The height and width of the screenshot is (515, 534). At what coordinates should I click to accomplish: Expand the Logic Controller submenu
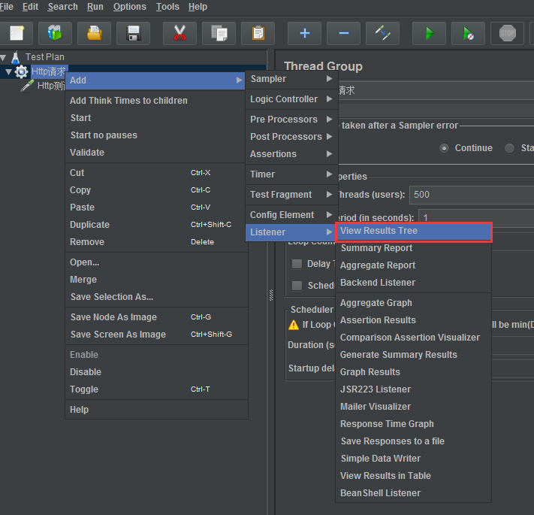click(291, 99)
